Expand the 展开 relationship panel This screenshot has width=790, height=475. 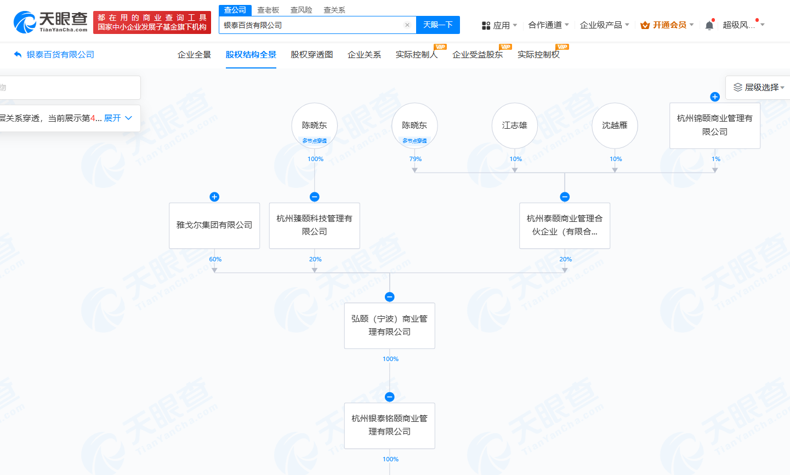pos(118,118)
